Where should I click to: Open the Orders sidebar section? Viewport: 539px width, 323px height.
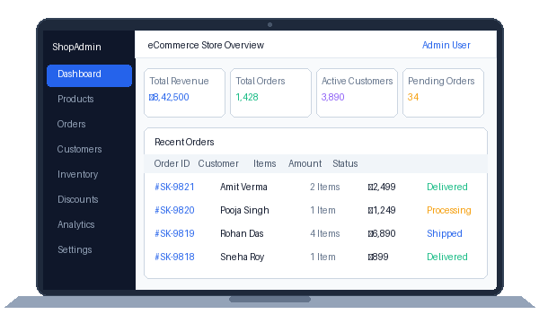pos(71,124)
